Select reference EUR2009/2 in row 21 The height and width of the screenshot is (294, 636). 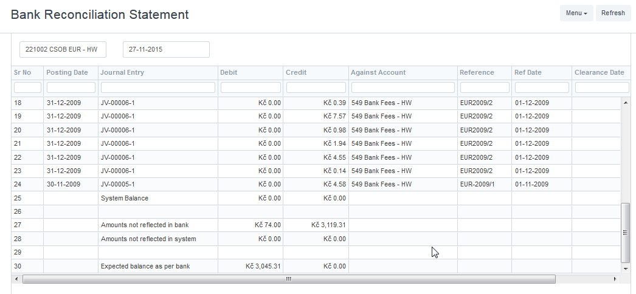coord(476,143)
